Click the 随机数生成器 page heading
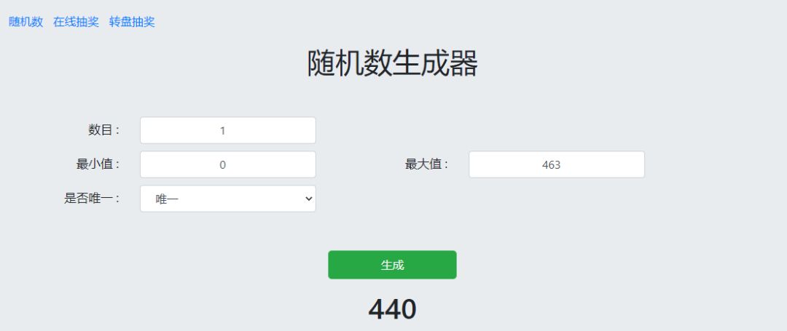787x331 pixels. 393,64
